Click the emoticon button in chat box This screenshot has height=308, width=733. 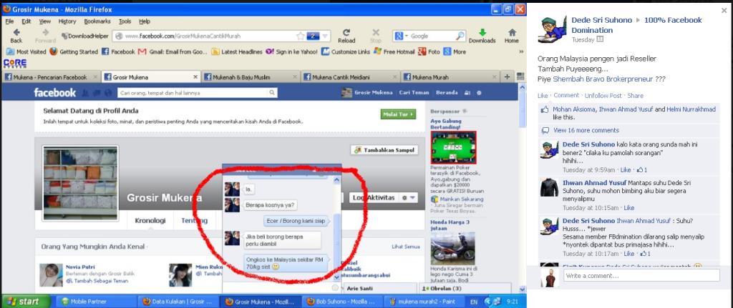[x=334, y=287]
